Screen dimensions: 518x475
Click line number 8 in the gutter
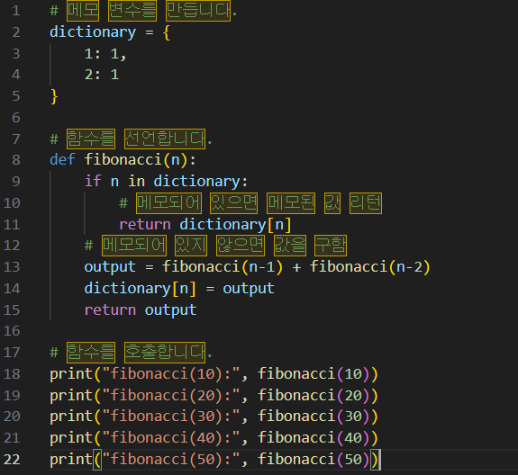[16, 160]
